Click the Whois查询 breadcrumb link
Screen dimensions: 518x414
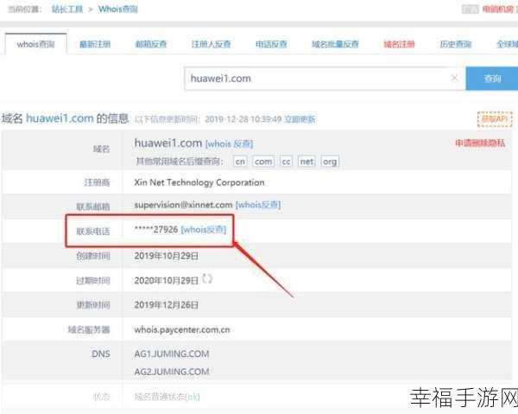point(118,9)
